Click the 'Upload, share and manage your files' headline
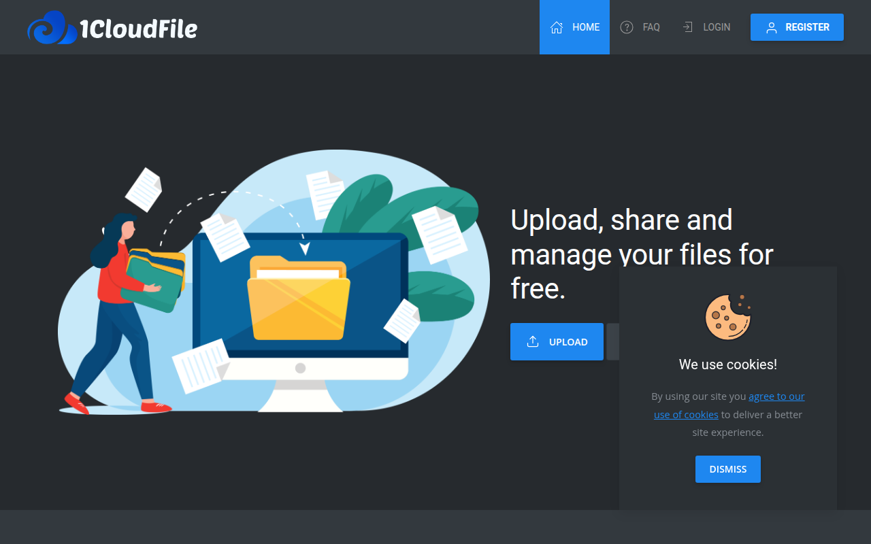The height and width of the screenshot is (544, 871). coord(642,254)
